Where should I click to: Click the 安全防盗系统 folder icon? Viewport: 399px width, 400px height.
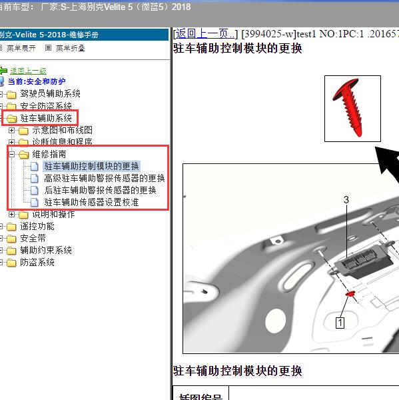pos(11,107)
